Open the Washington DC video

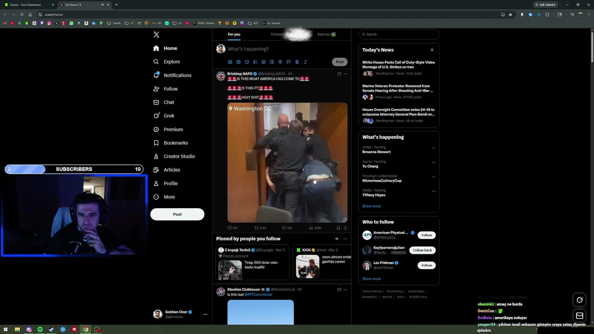point(287,162)
